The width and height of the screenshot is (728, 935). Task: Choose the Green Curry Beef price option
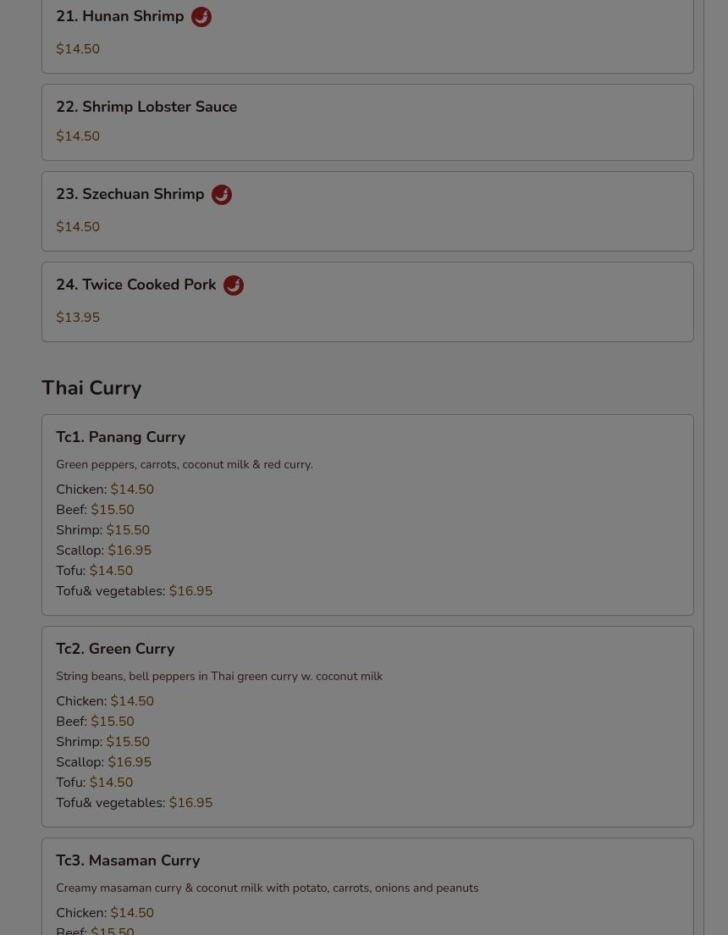tap(95, 721)
